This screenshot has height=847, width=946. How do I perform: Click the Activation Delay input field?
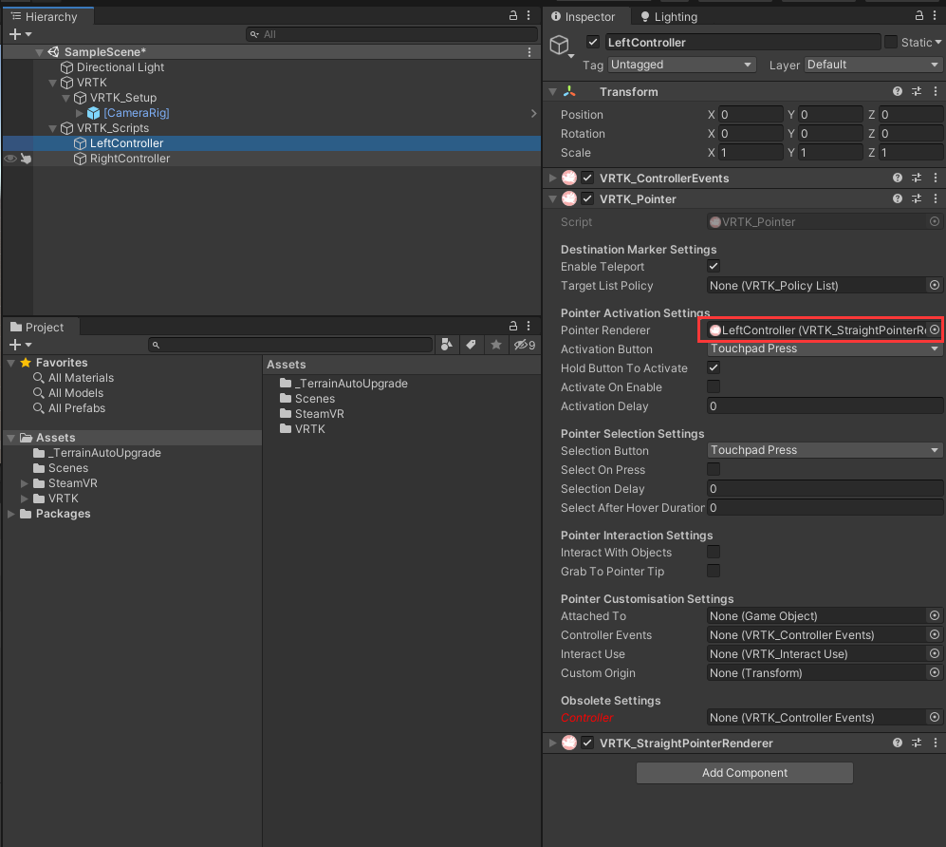coord(825,406)
